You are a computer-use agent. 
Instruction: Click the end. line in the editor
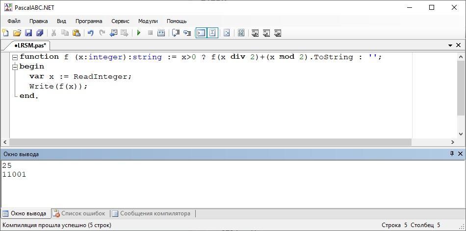(x=29, y=96)
